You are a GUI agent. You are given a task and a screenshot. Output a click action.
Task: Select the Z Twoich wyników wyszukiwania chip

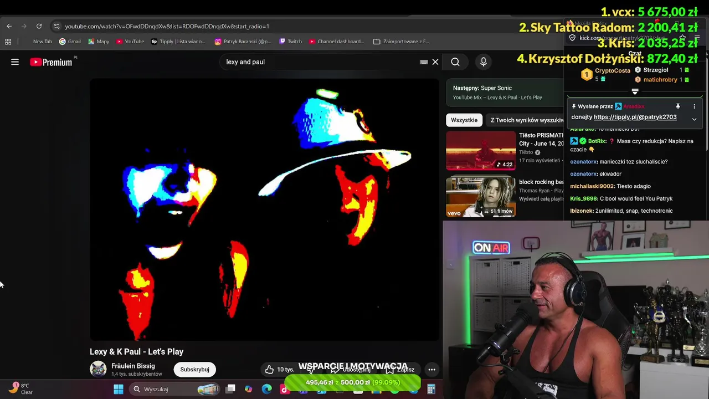[526, 120]
